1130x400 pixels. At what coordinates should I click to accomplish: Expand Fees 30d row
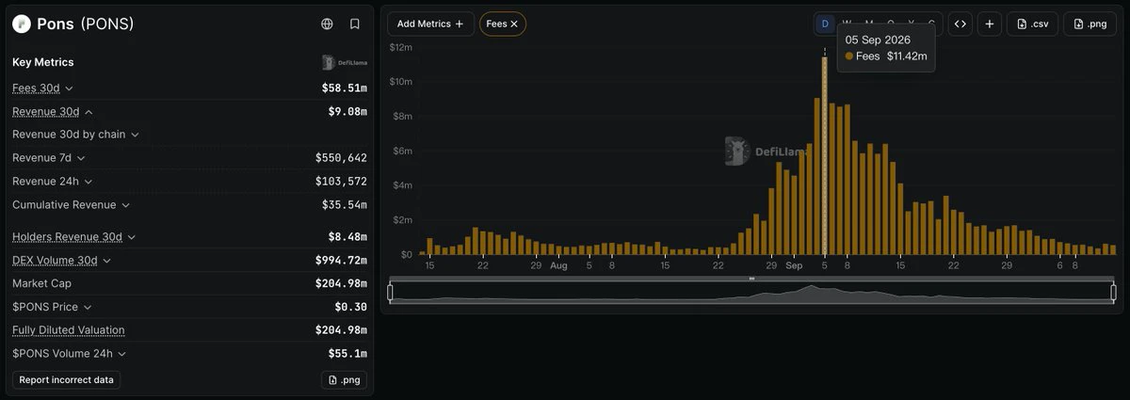[x=69, y=88]
